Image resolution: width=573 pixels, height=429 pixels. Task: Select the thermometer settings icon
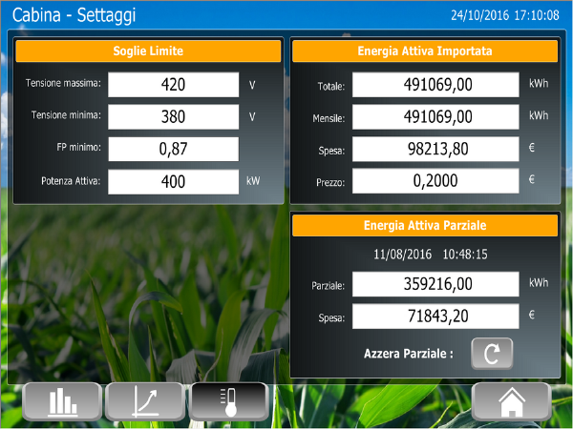(229, 401)
